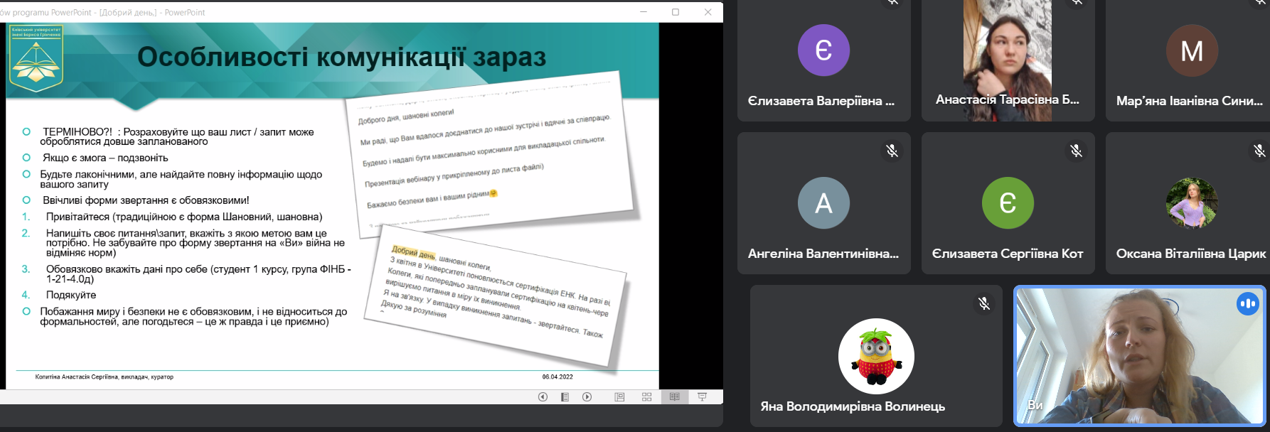Image resolution: width=1270 pixels, height=432 pixels.
Task: Click muted mic on Єлизавета Сергіївна Кот tile
Action: [1076, 151]
